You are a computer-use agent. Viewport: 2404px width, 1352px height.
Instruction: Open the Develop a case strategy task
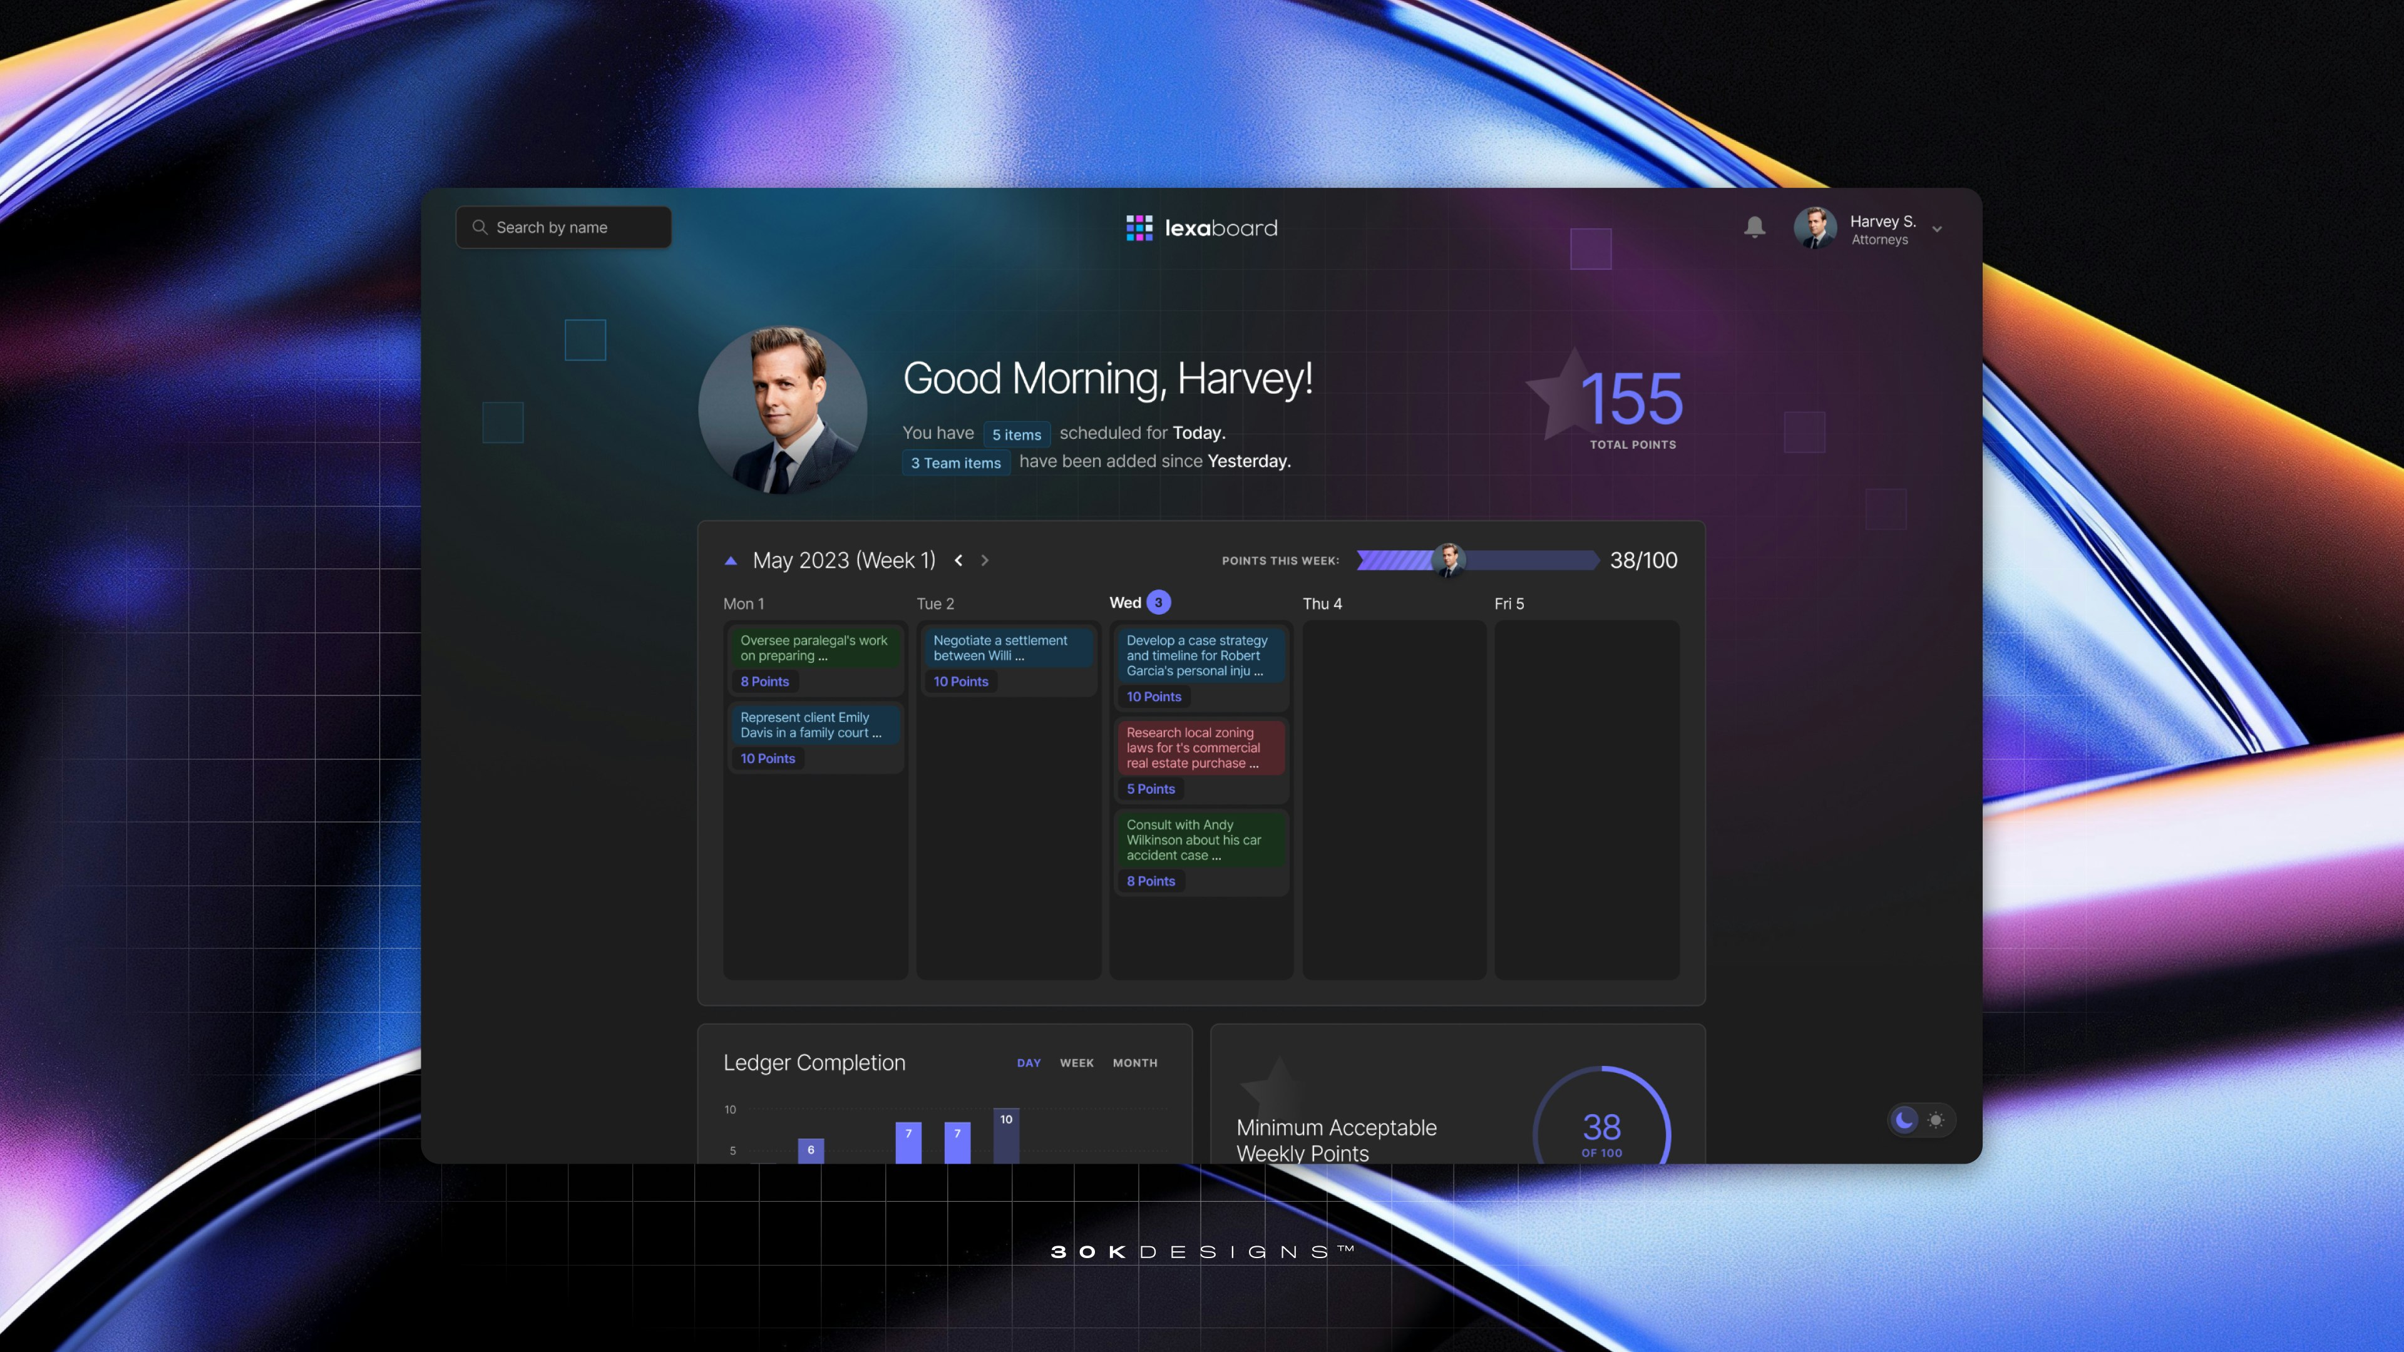1201,656
